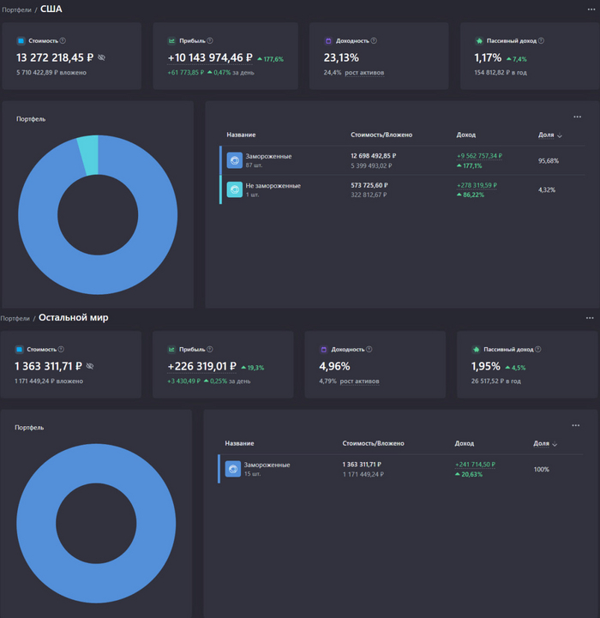
Task: Click the Название header in Остальной мир table
Action: coord(239,443)
